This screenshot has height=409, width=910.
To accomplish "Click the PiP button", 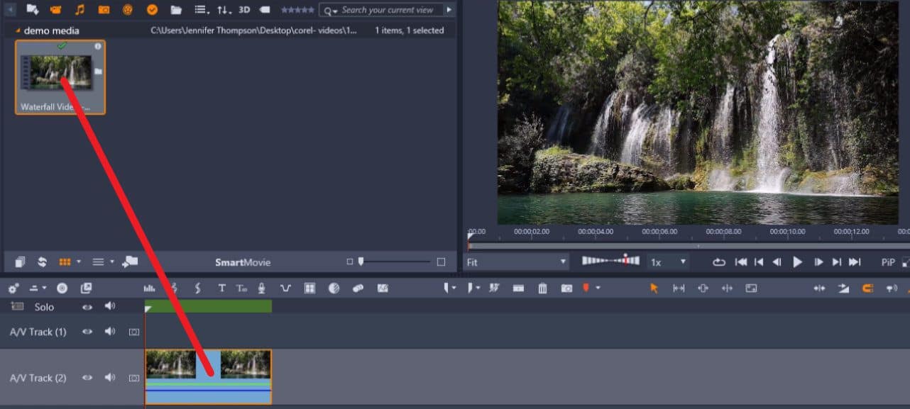I will click(888, 262).
